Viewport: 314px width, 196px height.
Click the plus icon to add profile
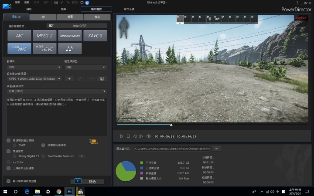tap(69, 79)
